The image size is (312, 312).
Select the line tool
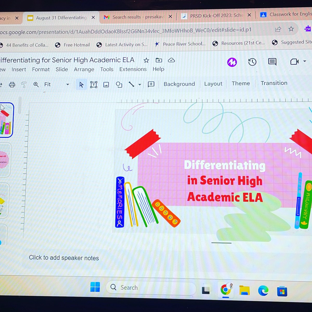[132, 84]
